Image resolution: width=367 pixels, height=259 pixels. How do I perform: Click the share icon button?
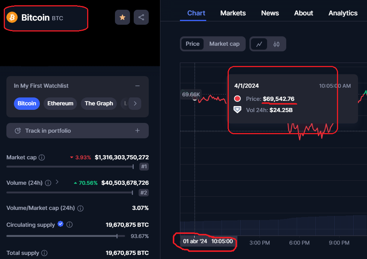pos(141,18)
